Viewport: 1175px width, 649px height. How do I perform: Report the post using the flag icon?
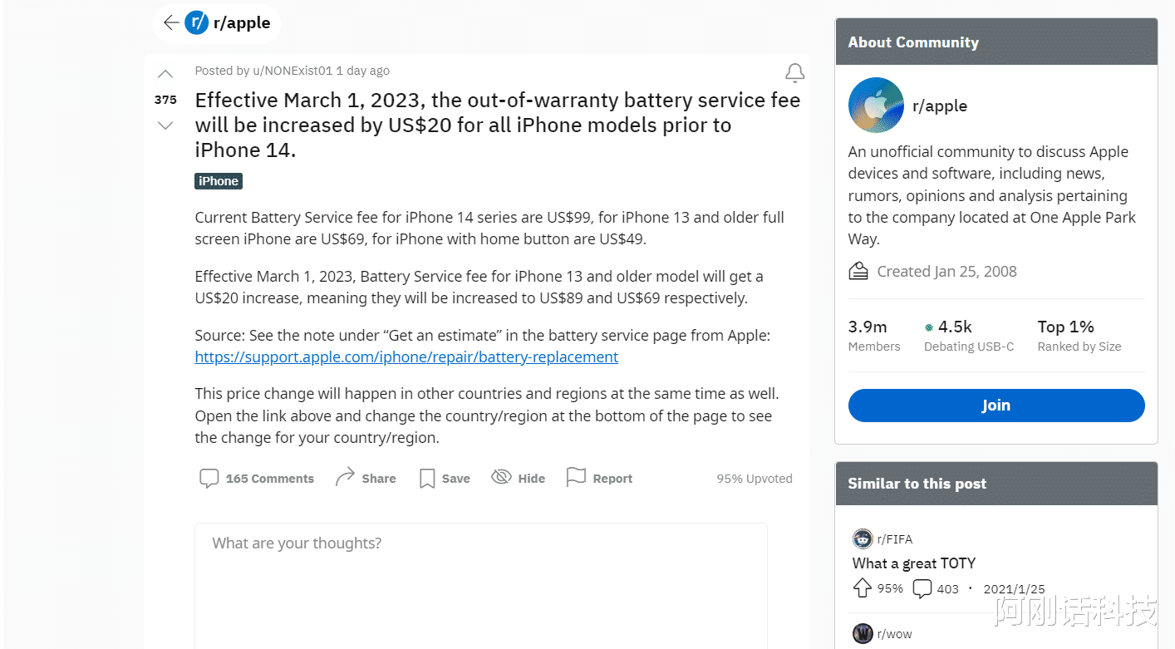pyautogui.click(x=599, y=478)
